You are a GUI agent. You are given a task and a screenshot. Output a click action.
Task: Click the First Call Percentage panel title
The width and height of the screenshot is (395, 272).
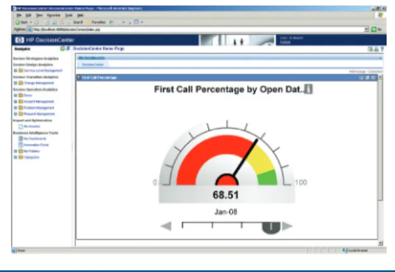pyautogui.click(x=99, y=78)
